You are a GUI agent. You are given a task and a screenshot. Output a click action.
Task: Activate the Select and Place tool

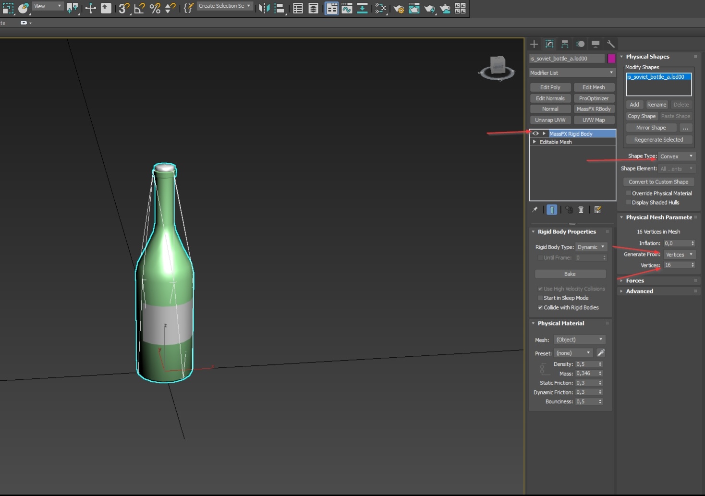click(x=23, y=8)
